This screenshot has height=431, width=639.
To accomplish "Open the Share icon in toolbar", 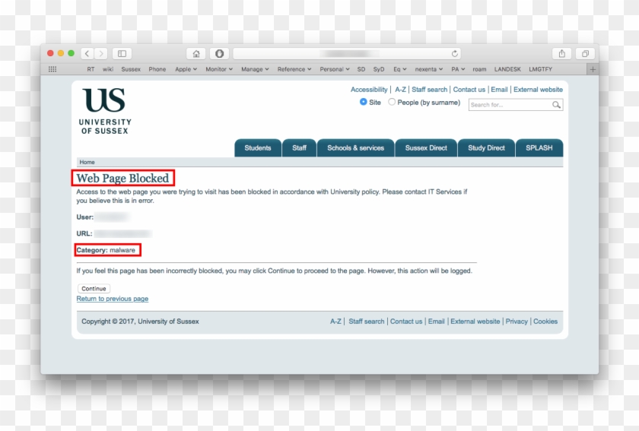I will (x=562, y=53).
